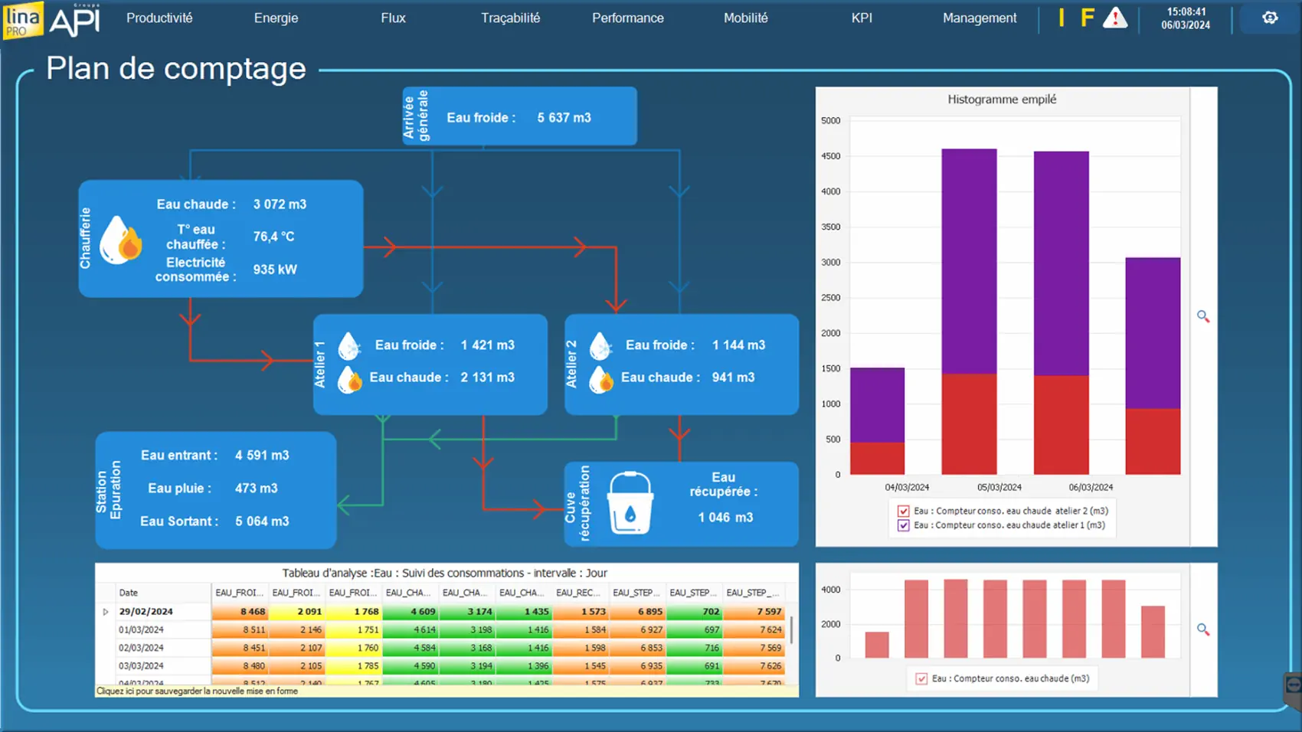The width and height of the screenshot is (1302, 732).
Task: Click the magnifier beside the lower bar chart
Action: click(1203, 629)
